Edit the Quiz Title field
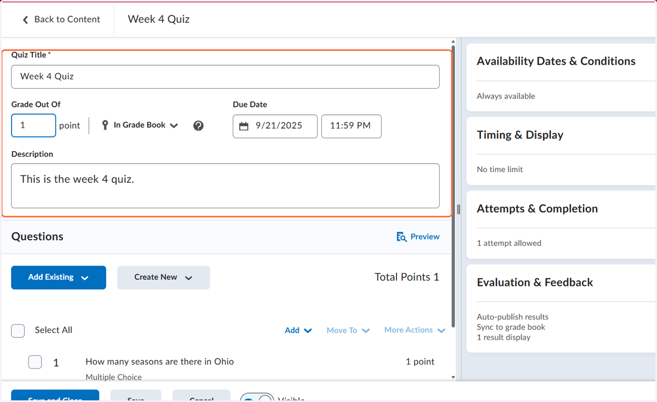This screenshot has width=657, height=402. coord(225,77)
